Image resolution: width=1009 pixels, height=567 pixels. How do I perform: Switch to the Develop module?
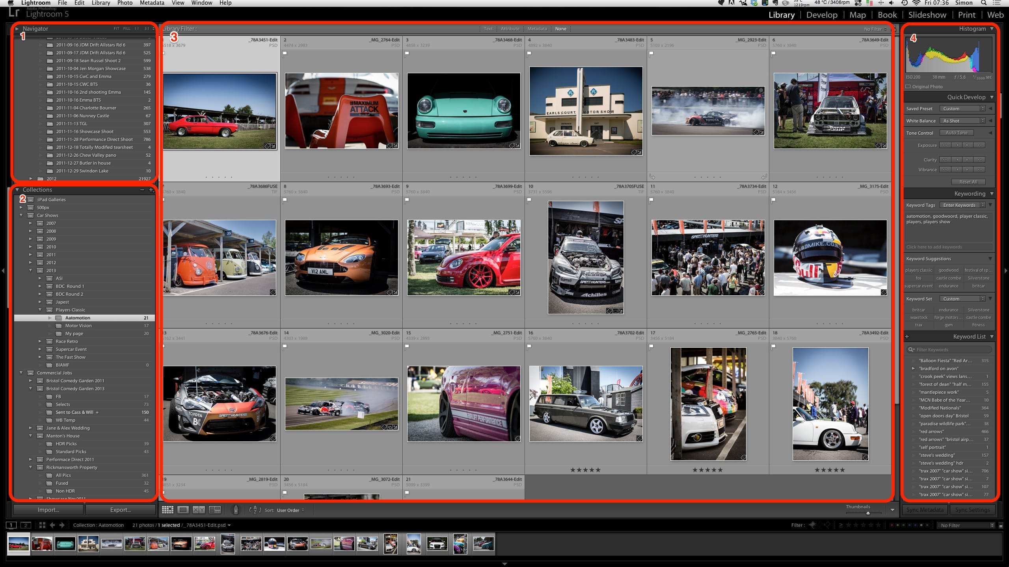pyautogui.click(x=822, y=15)
